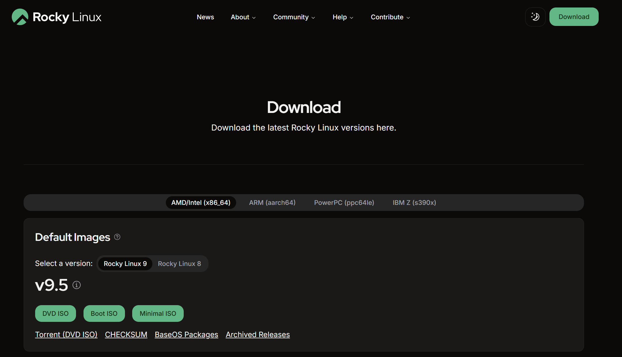622x357 pixels.
Task: Switch to the PowerPC (ppc64le) tab
Action: (x=344, y=203)
